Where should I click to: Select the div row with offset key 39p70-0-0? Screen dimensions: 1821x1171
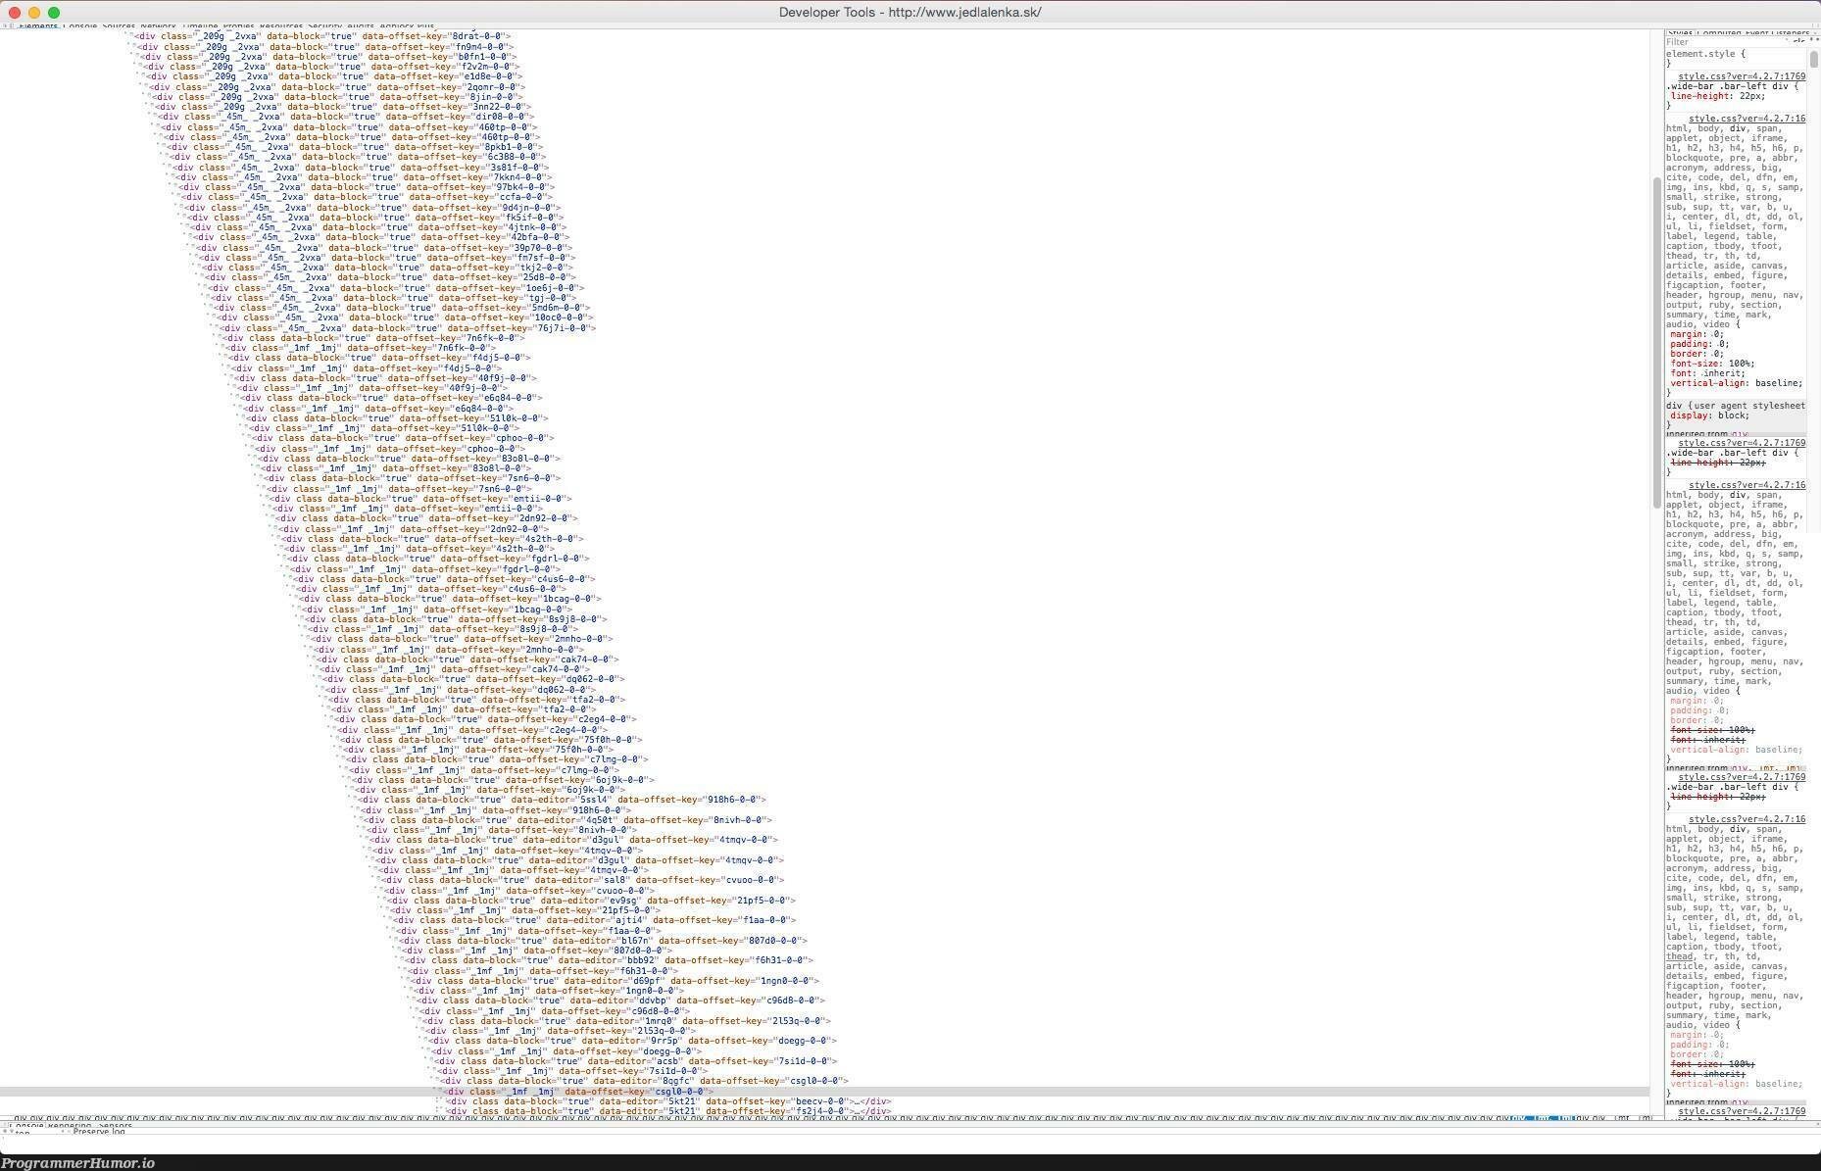386,248
